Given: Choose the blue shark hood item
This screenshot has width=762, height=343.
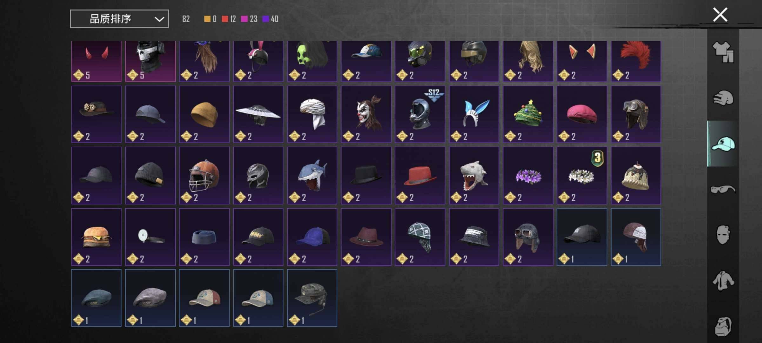Looking at the screenshot, I should [x=312, y=176].
